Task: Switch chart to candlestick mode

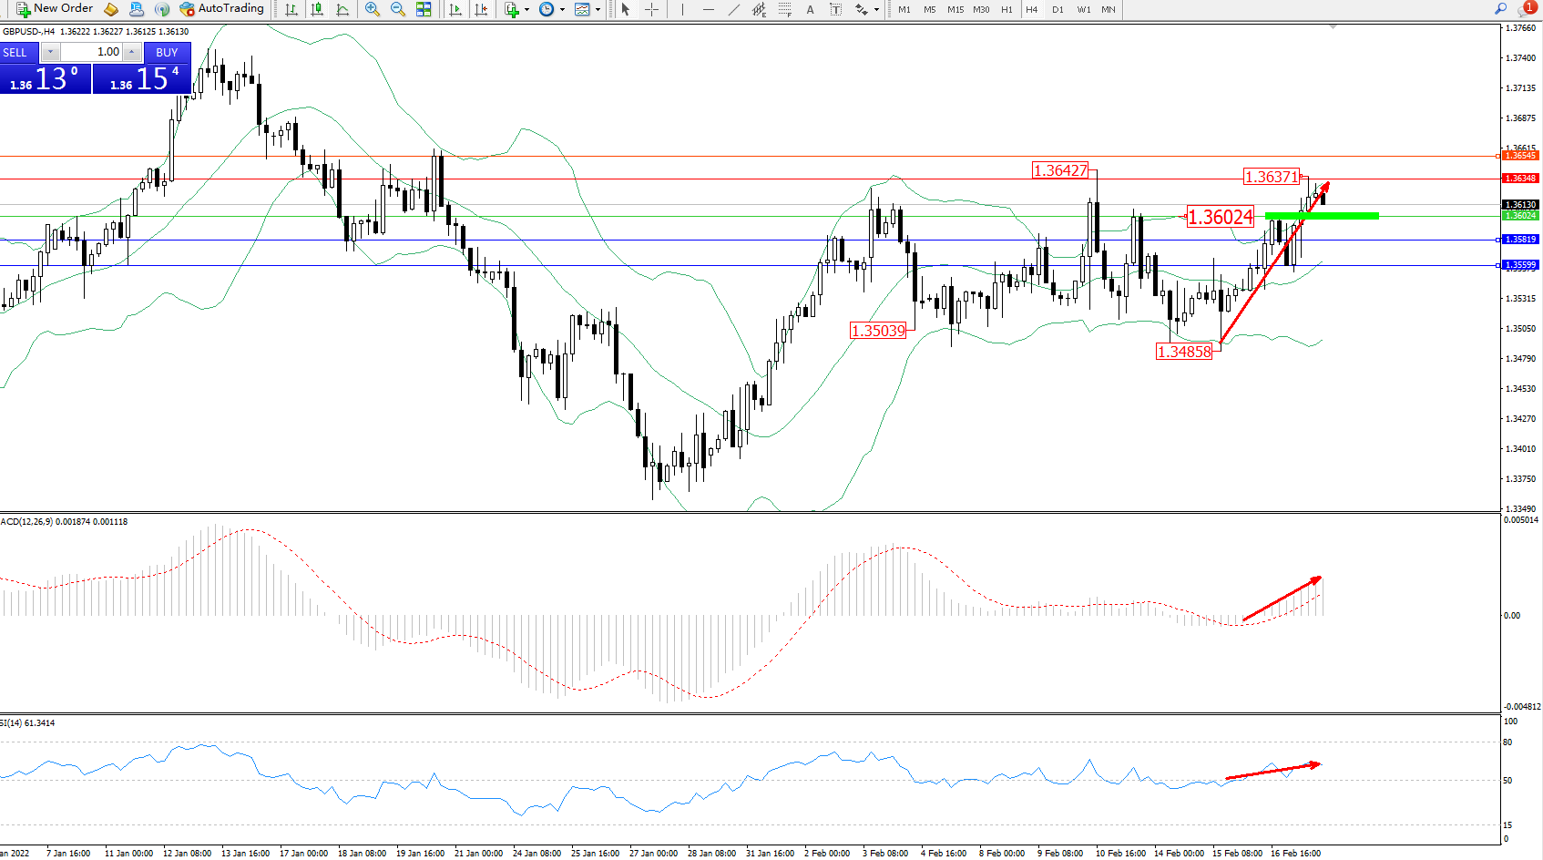Action: [x=317, y=9]
